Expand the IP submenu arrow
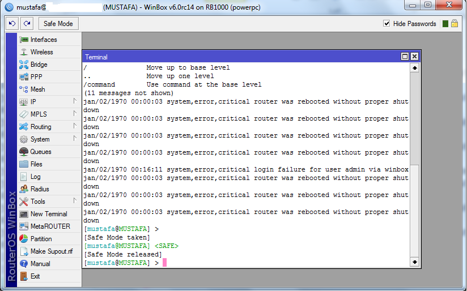This screenshot has width=467, height=291. [75, 101]
